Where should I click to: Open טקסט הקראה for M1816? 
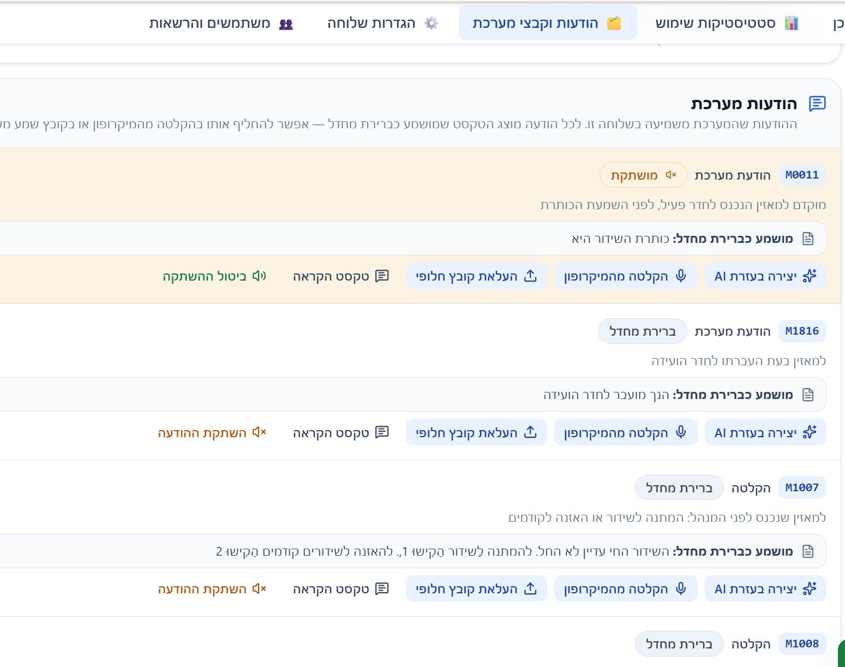click(341, 433)
